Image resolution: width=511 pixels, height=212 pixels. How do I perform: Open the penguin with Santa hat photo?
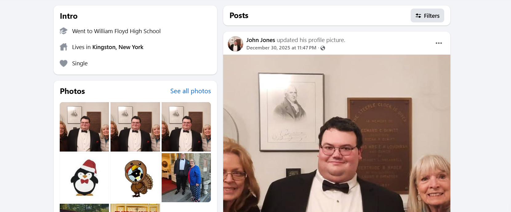tap(84, 178)
